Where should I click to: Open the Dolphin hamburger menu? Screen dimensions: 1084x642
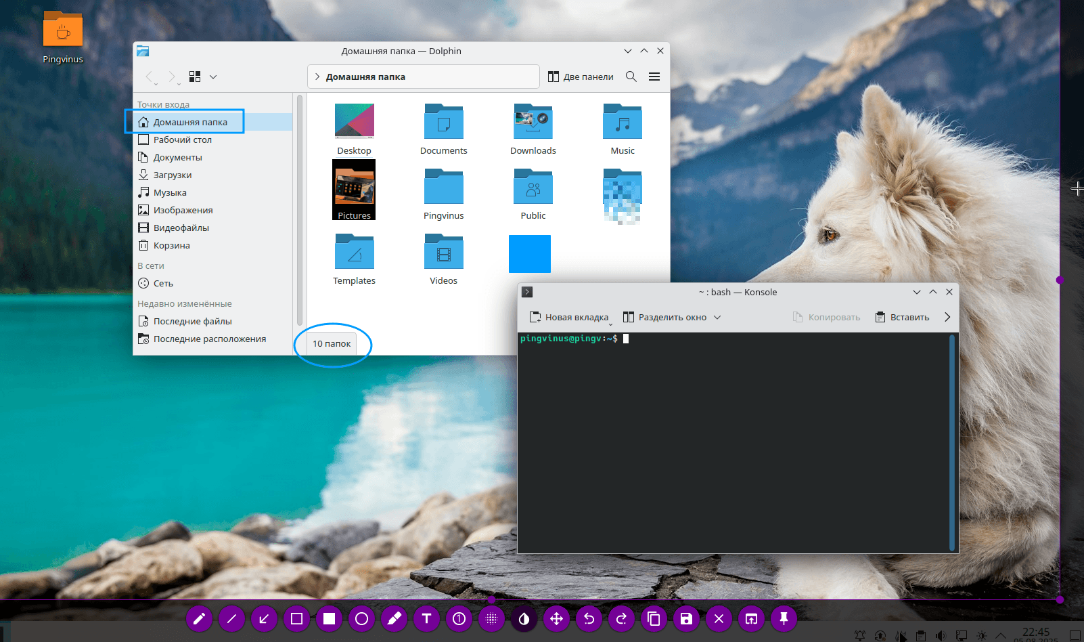[x=654, y=77]
